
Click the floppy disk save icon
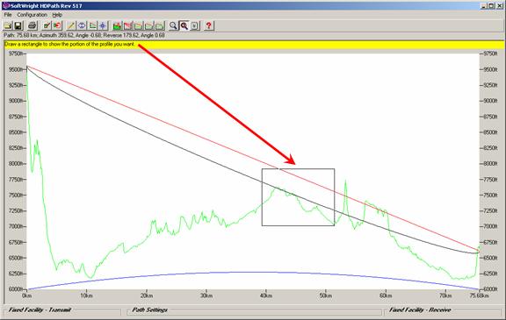18,25
